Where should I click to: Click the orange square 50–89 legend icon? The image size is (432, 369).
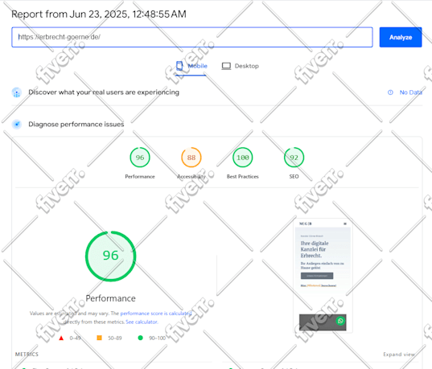pyautogui.click(x=99, y=338)
